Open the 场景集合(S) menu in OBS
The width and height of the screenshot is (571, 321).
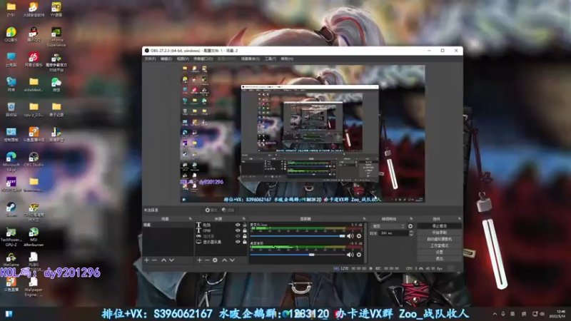click(251, 58)
